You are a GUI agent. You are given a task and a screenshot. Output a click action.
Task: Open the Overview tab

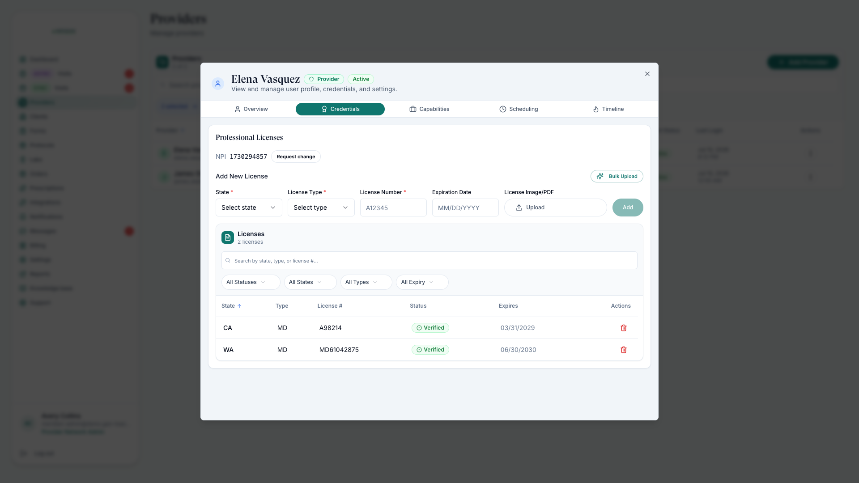coord(251,109)
